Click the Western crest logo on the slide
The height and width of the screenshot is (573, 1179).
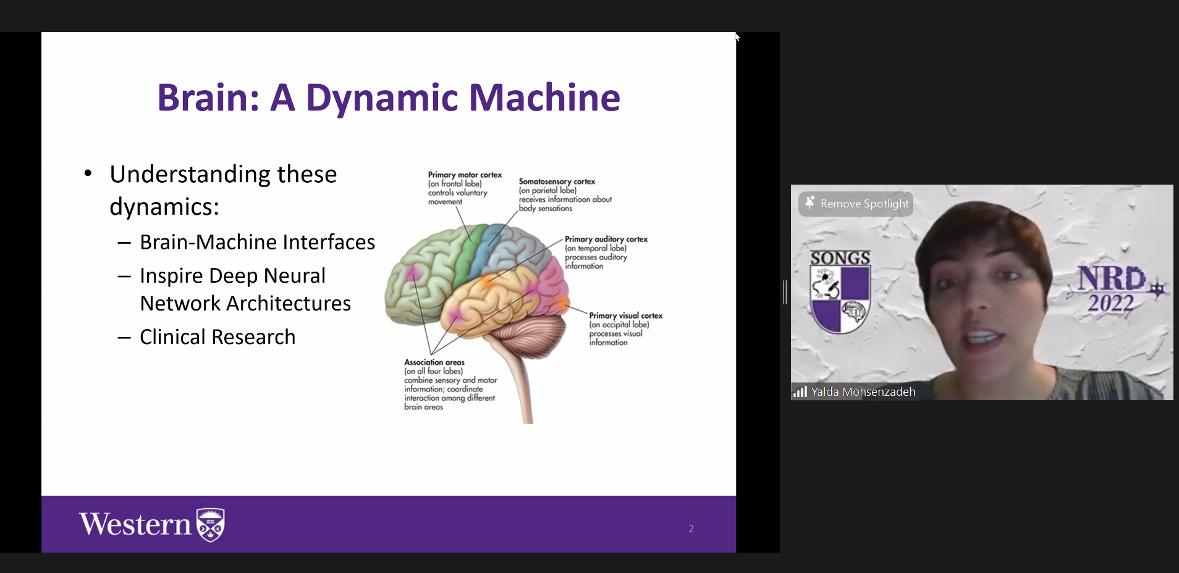(x=211, y=525)
